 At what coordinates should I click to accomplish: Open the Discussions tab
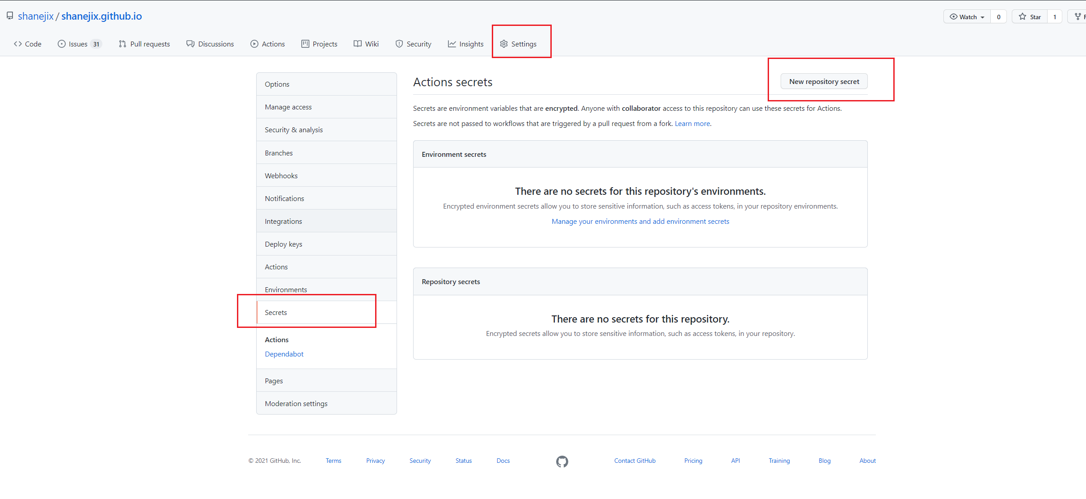(x=210, y=44)
